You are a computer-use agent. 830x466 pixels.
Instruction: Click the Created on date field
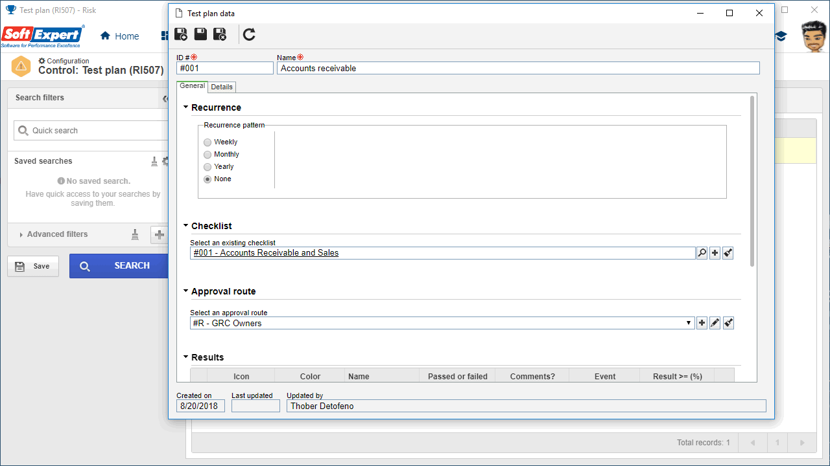point(200,406)
